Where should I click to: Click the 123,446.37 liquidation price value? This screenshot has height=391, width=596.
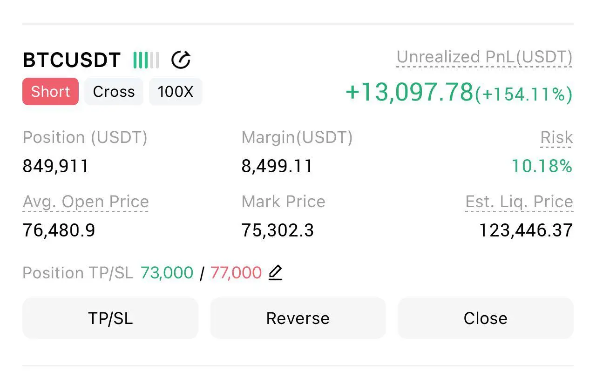(526, 230)
